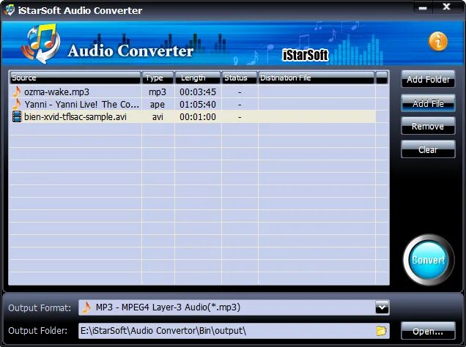This screenshot has width=466, height=347.
Task: Expand the Output Format dropdown arrow
Action: (382, 307)
